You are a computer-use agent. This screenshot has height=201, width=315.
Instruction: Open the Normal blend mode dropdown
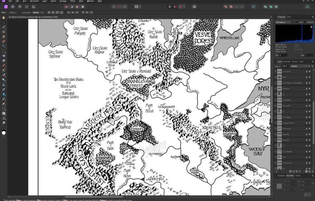[299, 66]
